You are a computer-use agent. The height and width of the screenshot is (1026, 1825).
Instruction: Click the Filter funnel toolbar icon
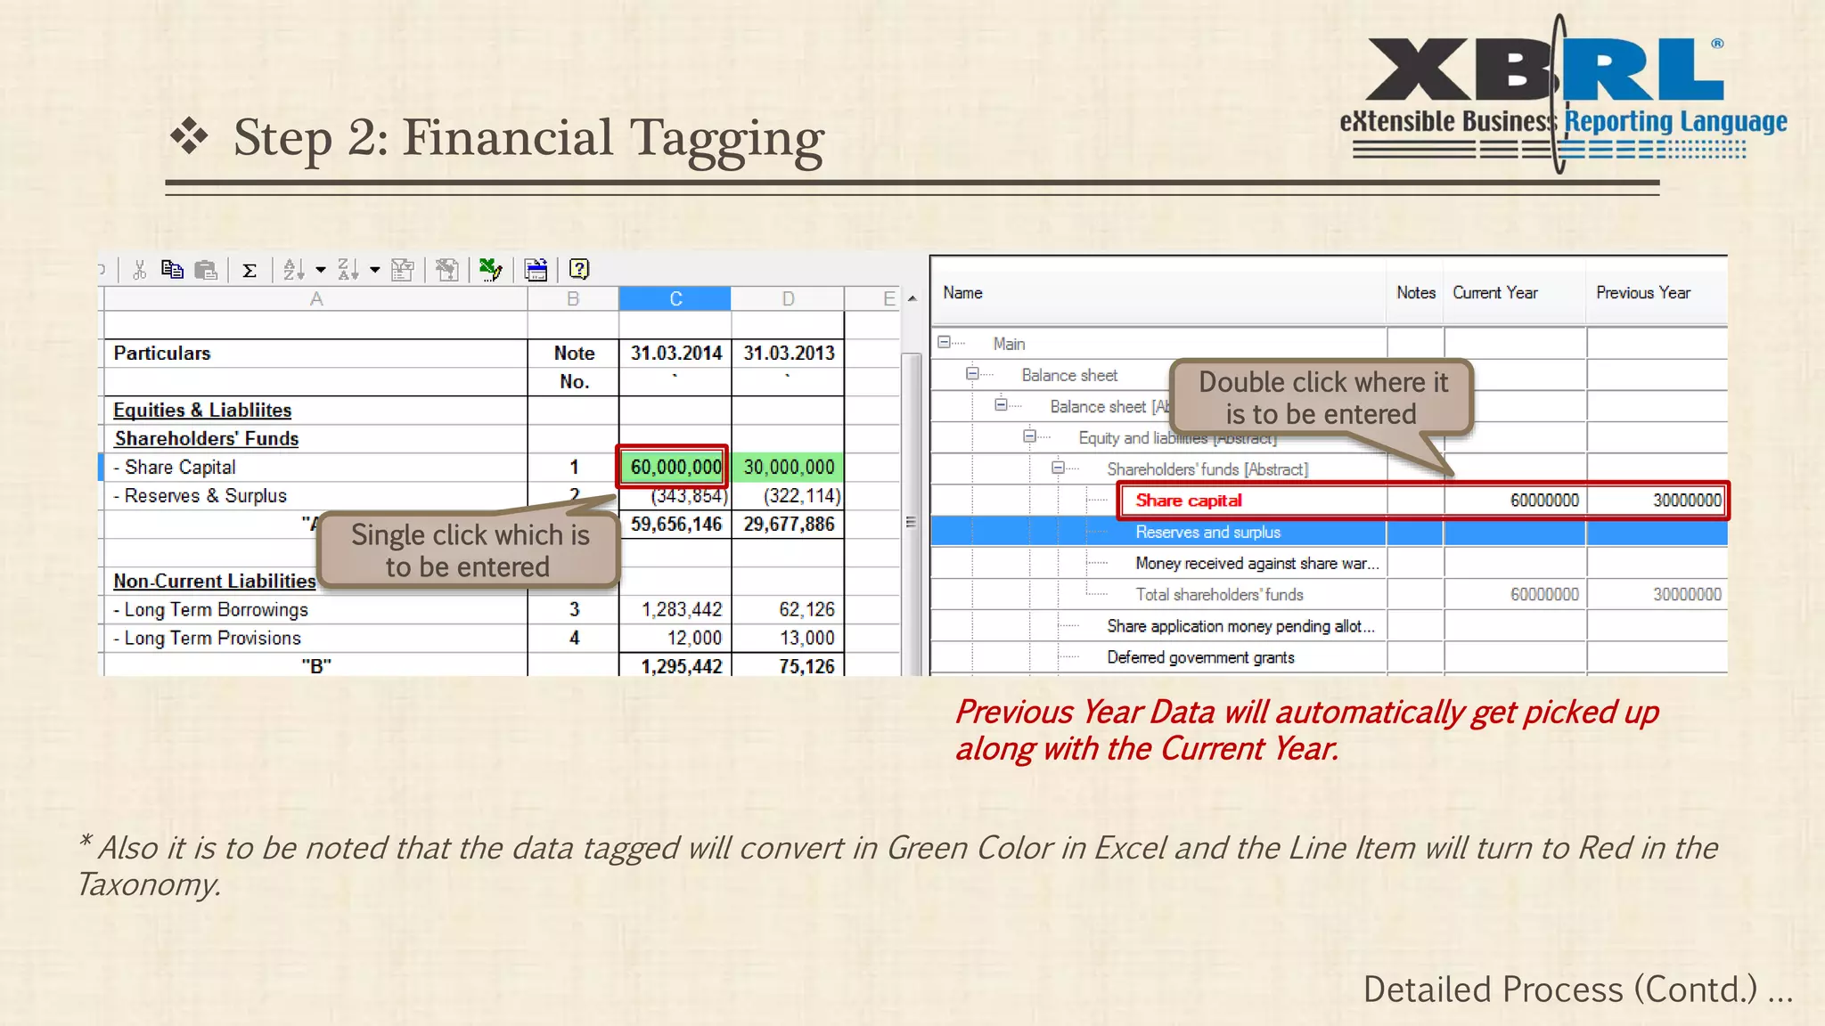click(403, 270)
